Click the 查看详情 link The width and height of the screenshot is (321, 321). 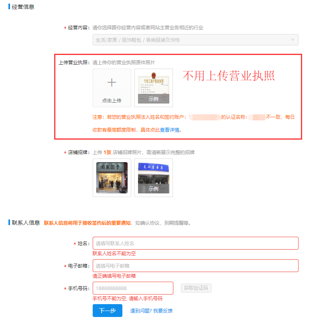pos(170,130)
